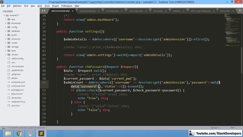
Task: Expand the resources folder
Action: point(6,39)
